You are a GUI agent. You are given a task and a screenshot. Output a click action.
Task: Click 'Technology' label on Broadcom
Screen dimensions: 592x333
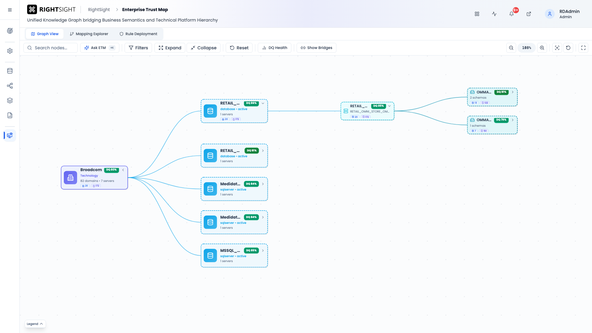click(x=89, y=176)
